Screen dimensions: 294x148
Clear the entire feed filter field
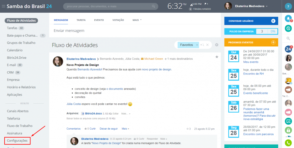[207, 45]
